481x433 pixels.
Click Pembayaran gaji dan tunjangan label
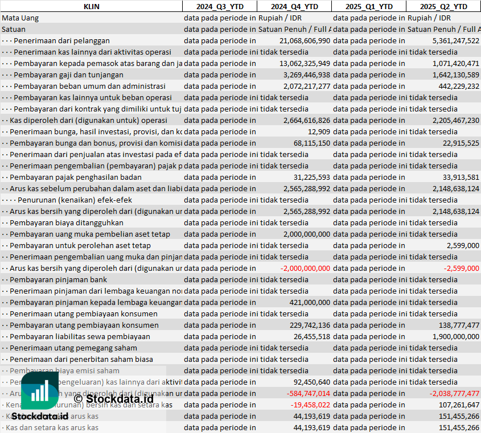click(x=68, y=75)
